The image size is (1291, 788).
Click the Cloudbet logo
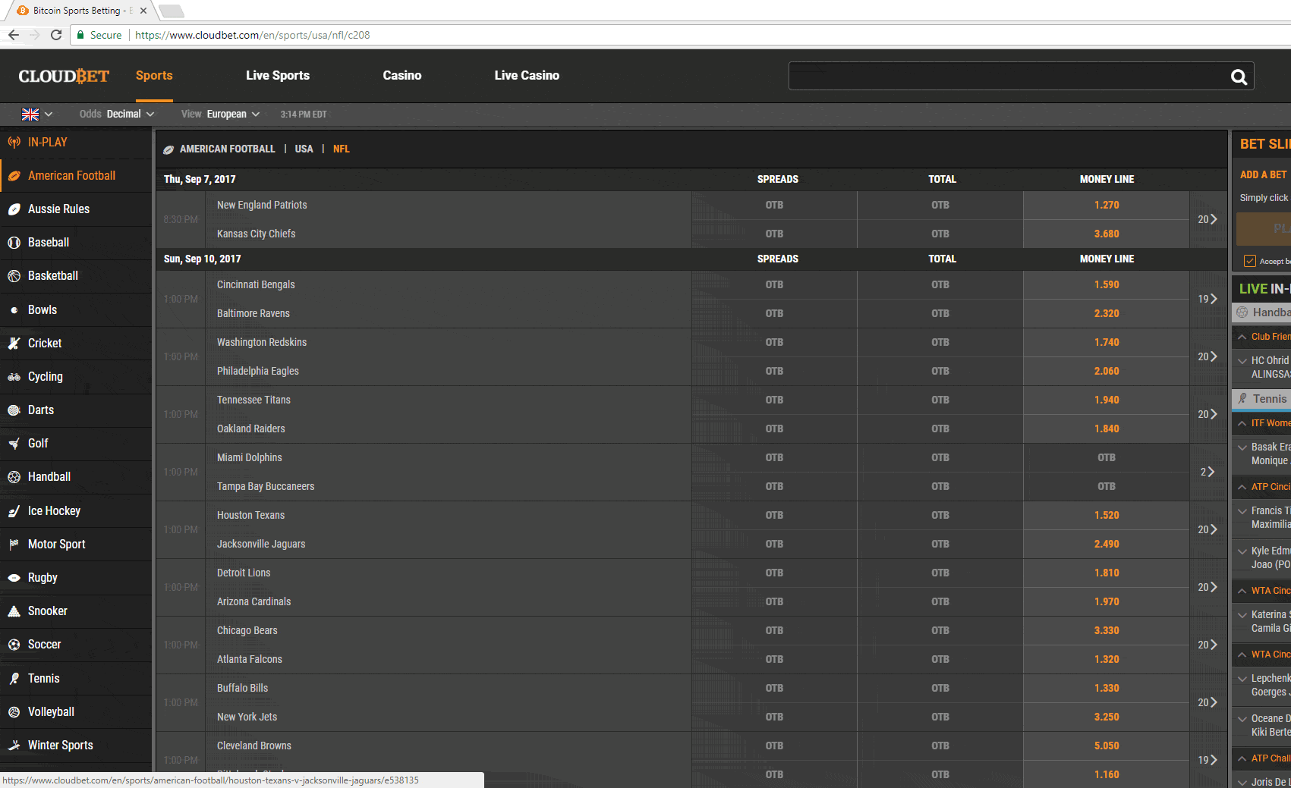(64, 76)
